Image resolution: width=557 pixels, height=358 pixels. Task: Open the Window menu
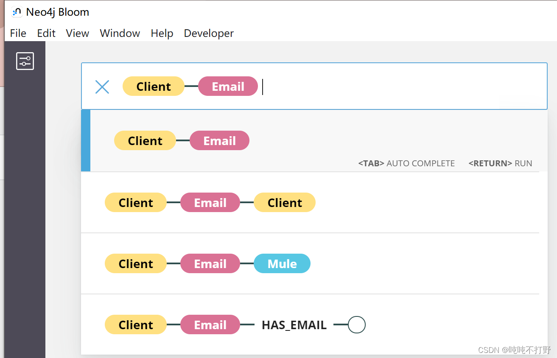(120, 33)
